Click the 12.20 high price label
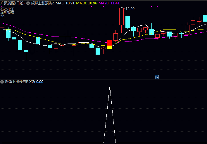 pos(130,9)
